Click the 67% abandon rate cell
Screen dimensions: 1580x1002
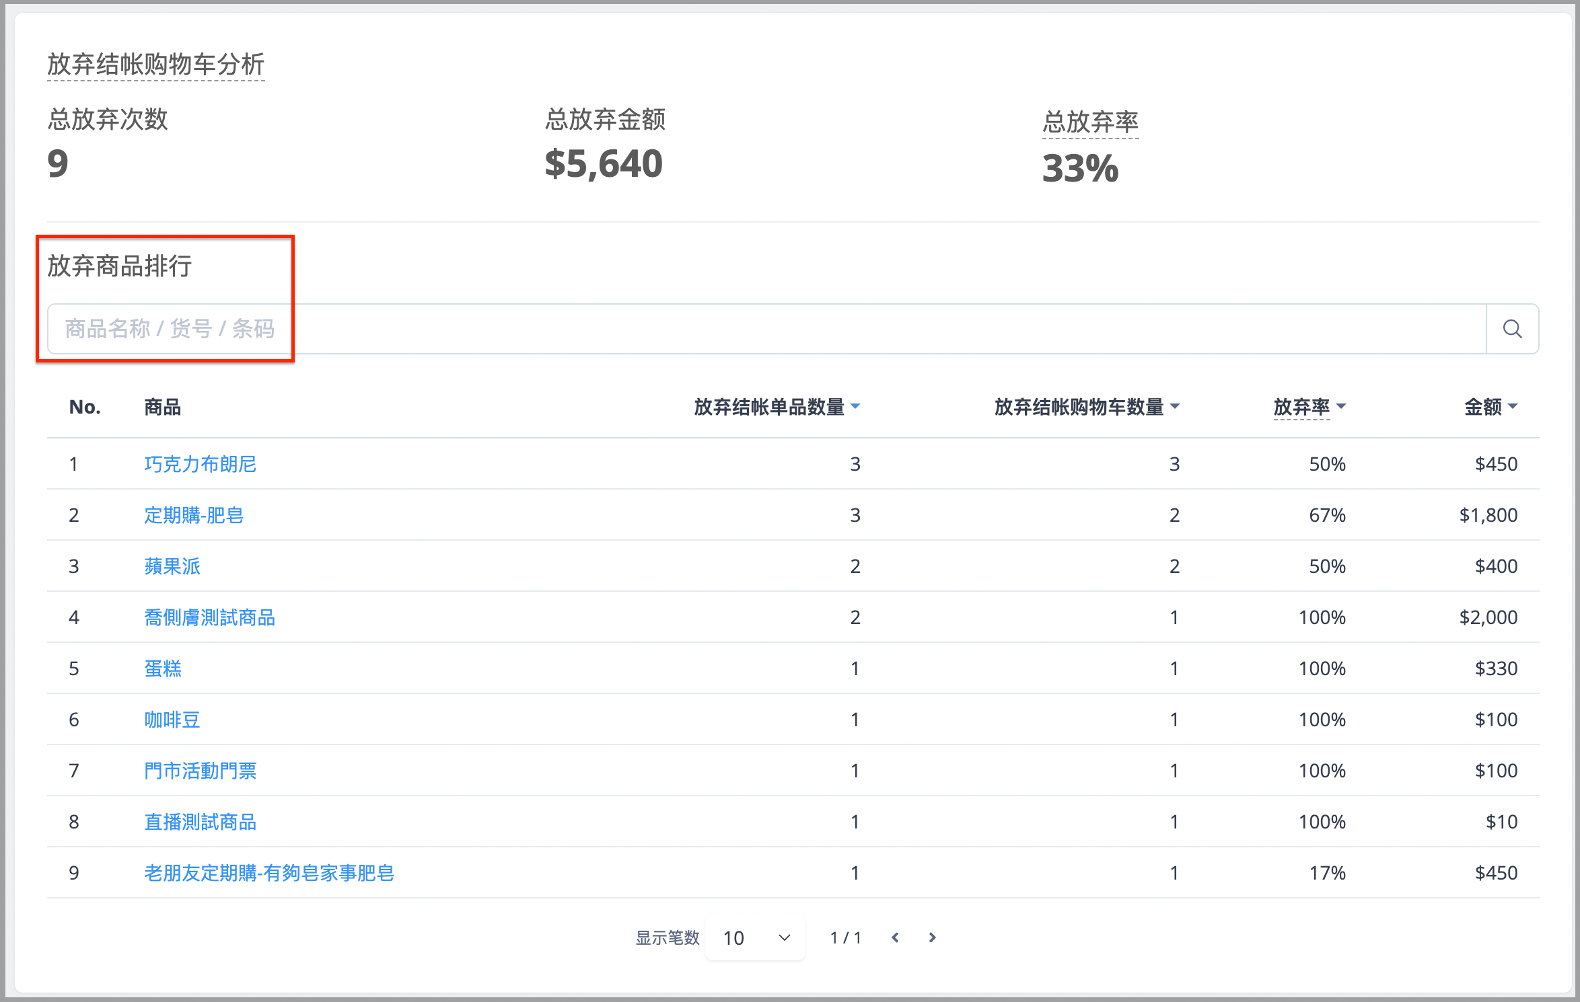coord(1327,515)
